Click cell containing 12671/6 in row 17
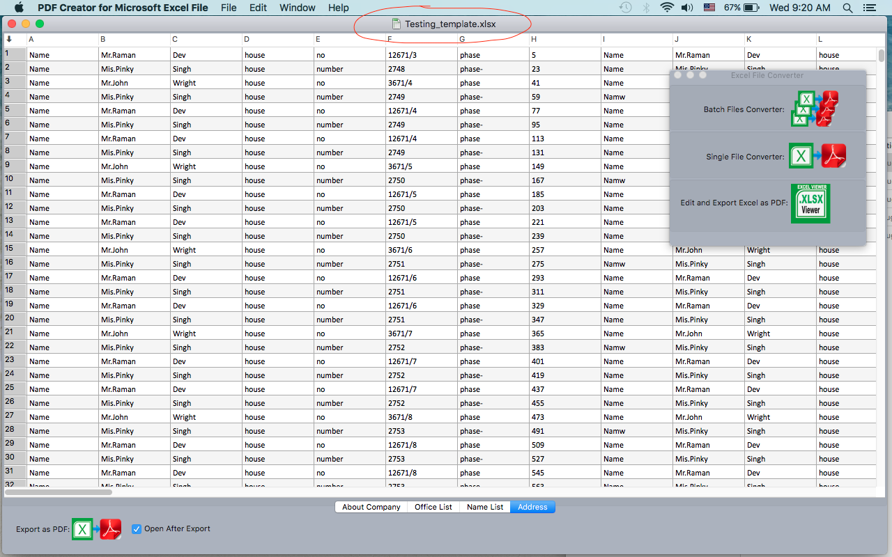The height and width of the screenshot is (557, 892). [422, 278]
